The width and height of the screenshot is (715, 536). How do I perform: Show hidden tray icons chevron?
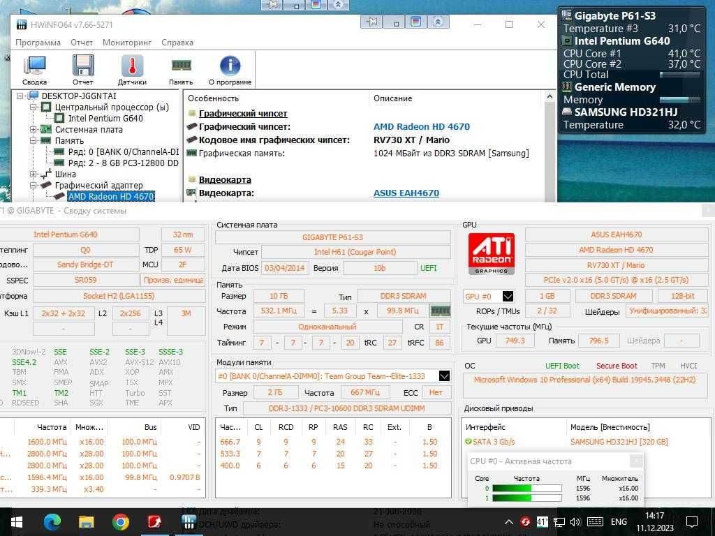(x=509, y=522)
